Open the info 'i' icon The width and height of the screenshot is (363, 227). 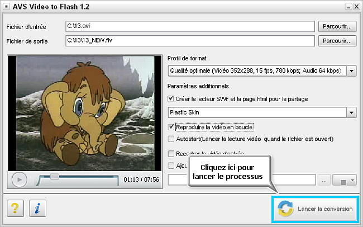click(38, 208)
